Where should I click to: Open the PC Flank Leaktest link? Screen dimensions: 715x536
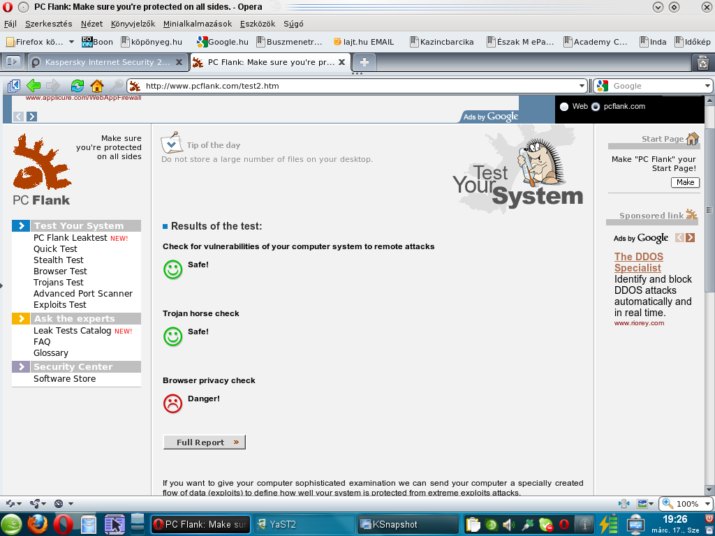point(71,237)
